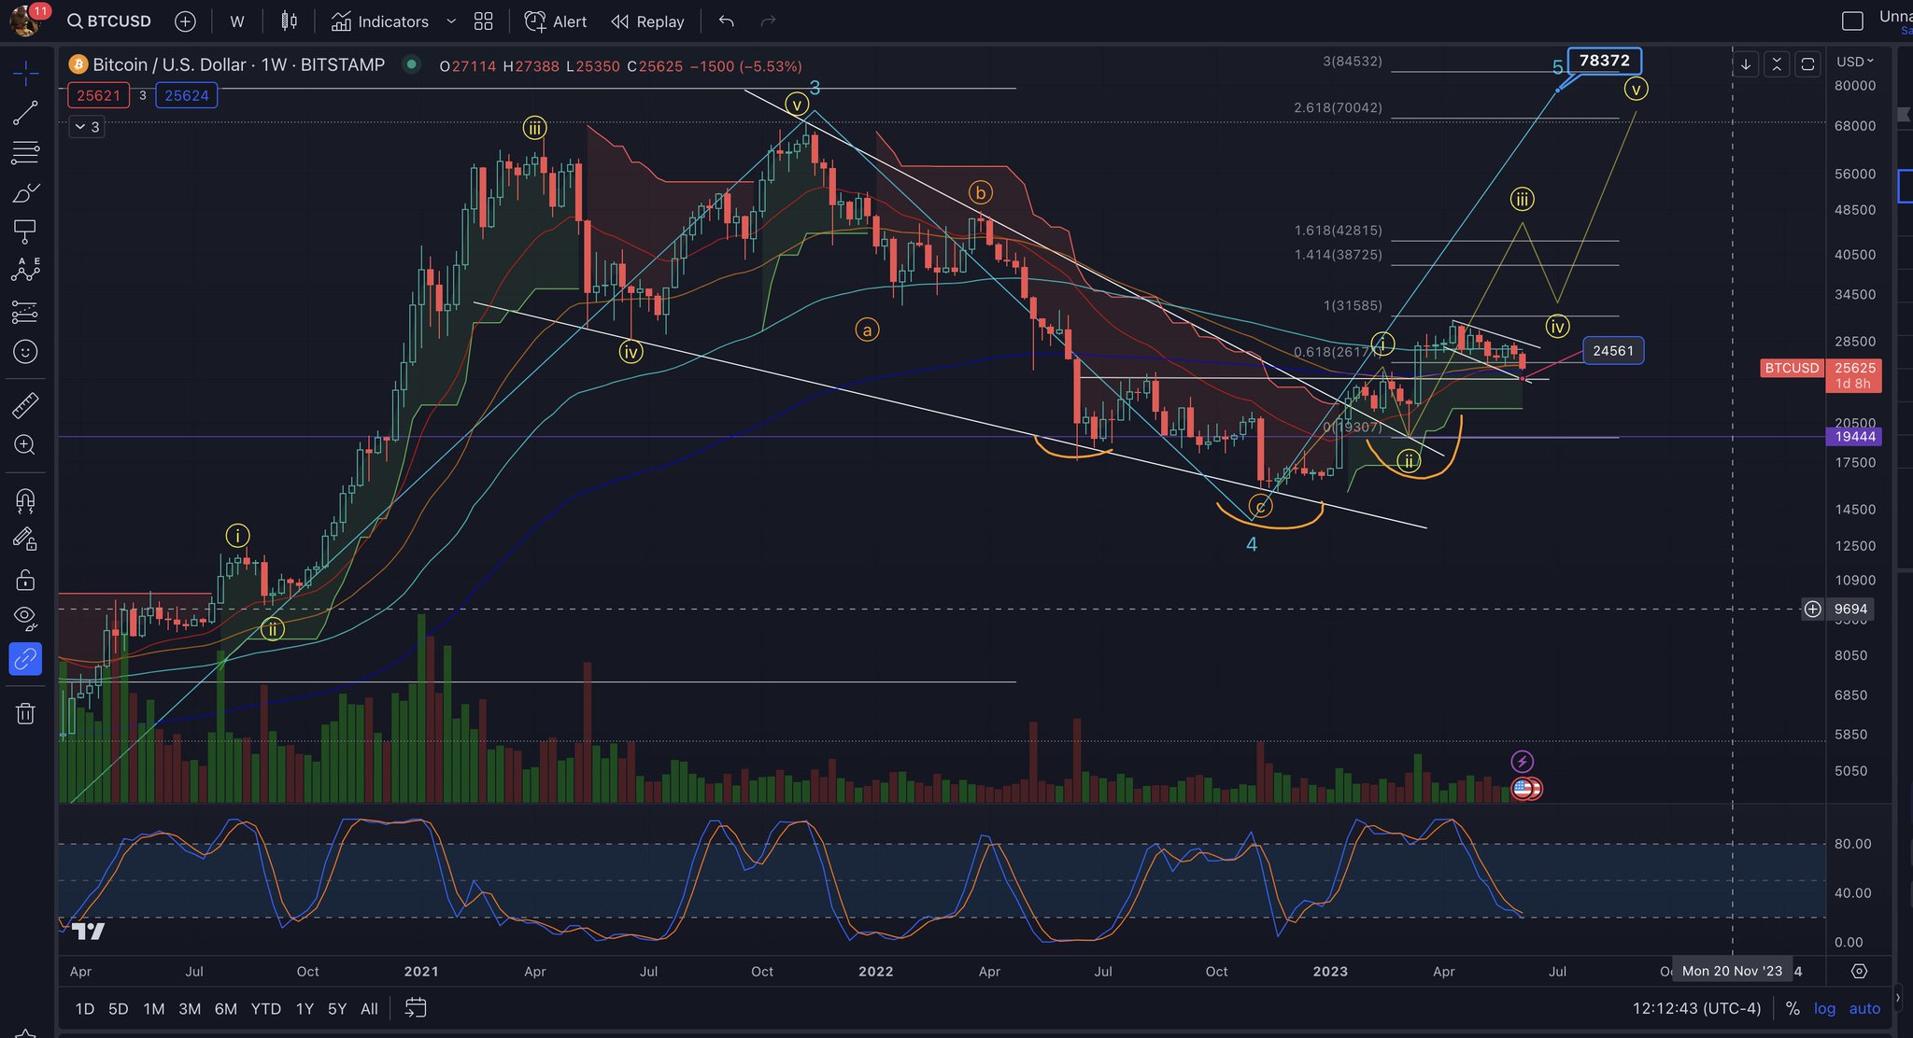Select the crosshair cursor tool
The width and height of the screenshot is (1913, 1038).
[x=25, y=73]
